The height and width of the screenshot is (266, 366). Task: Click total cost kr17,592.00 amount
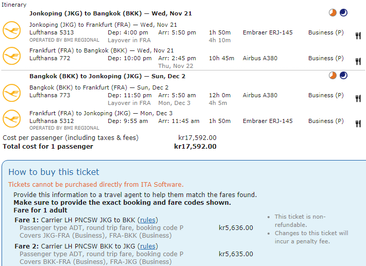[195, 147]
